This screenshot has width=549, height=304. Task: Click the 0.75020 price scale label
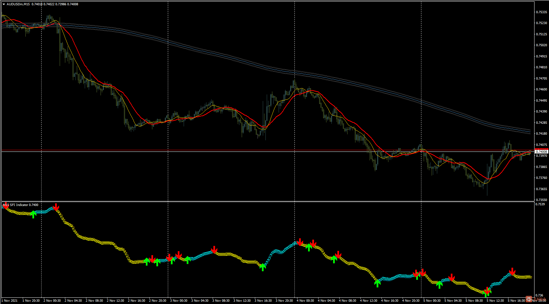coord(542,45)
